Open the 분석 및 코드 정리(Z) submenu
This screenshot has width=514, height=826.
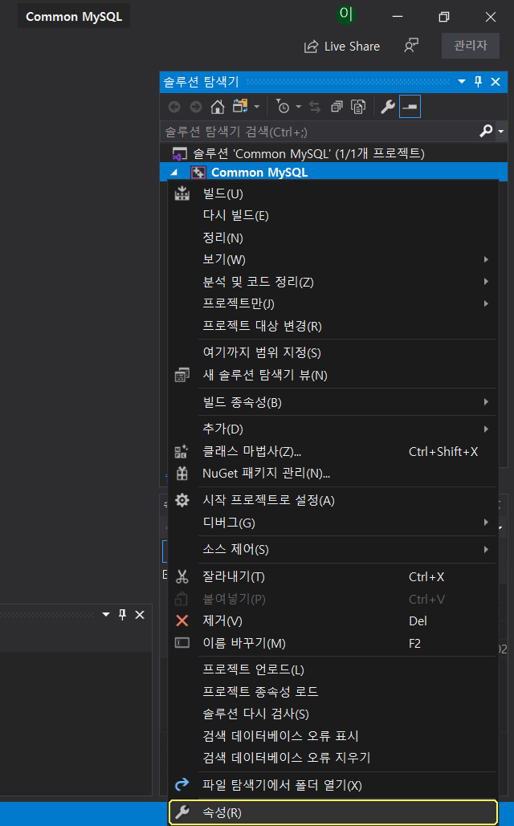tap(332, 282)
